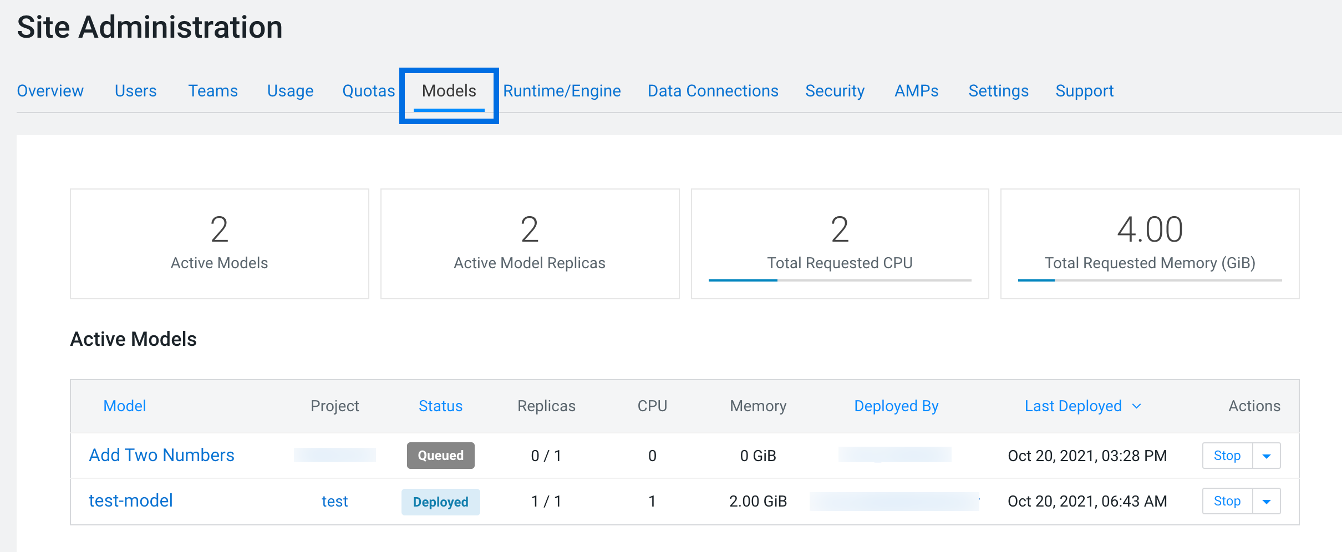Sort by Last Deployed column chevron

tap(1136, 406)
